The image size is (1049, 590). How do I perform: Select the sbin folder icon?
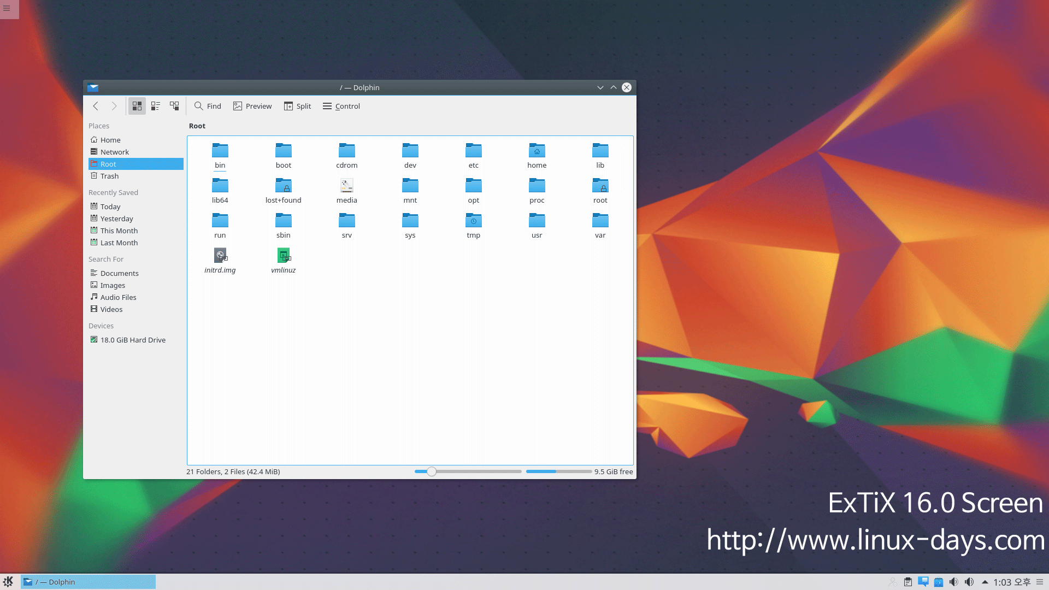[284, 220]
